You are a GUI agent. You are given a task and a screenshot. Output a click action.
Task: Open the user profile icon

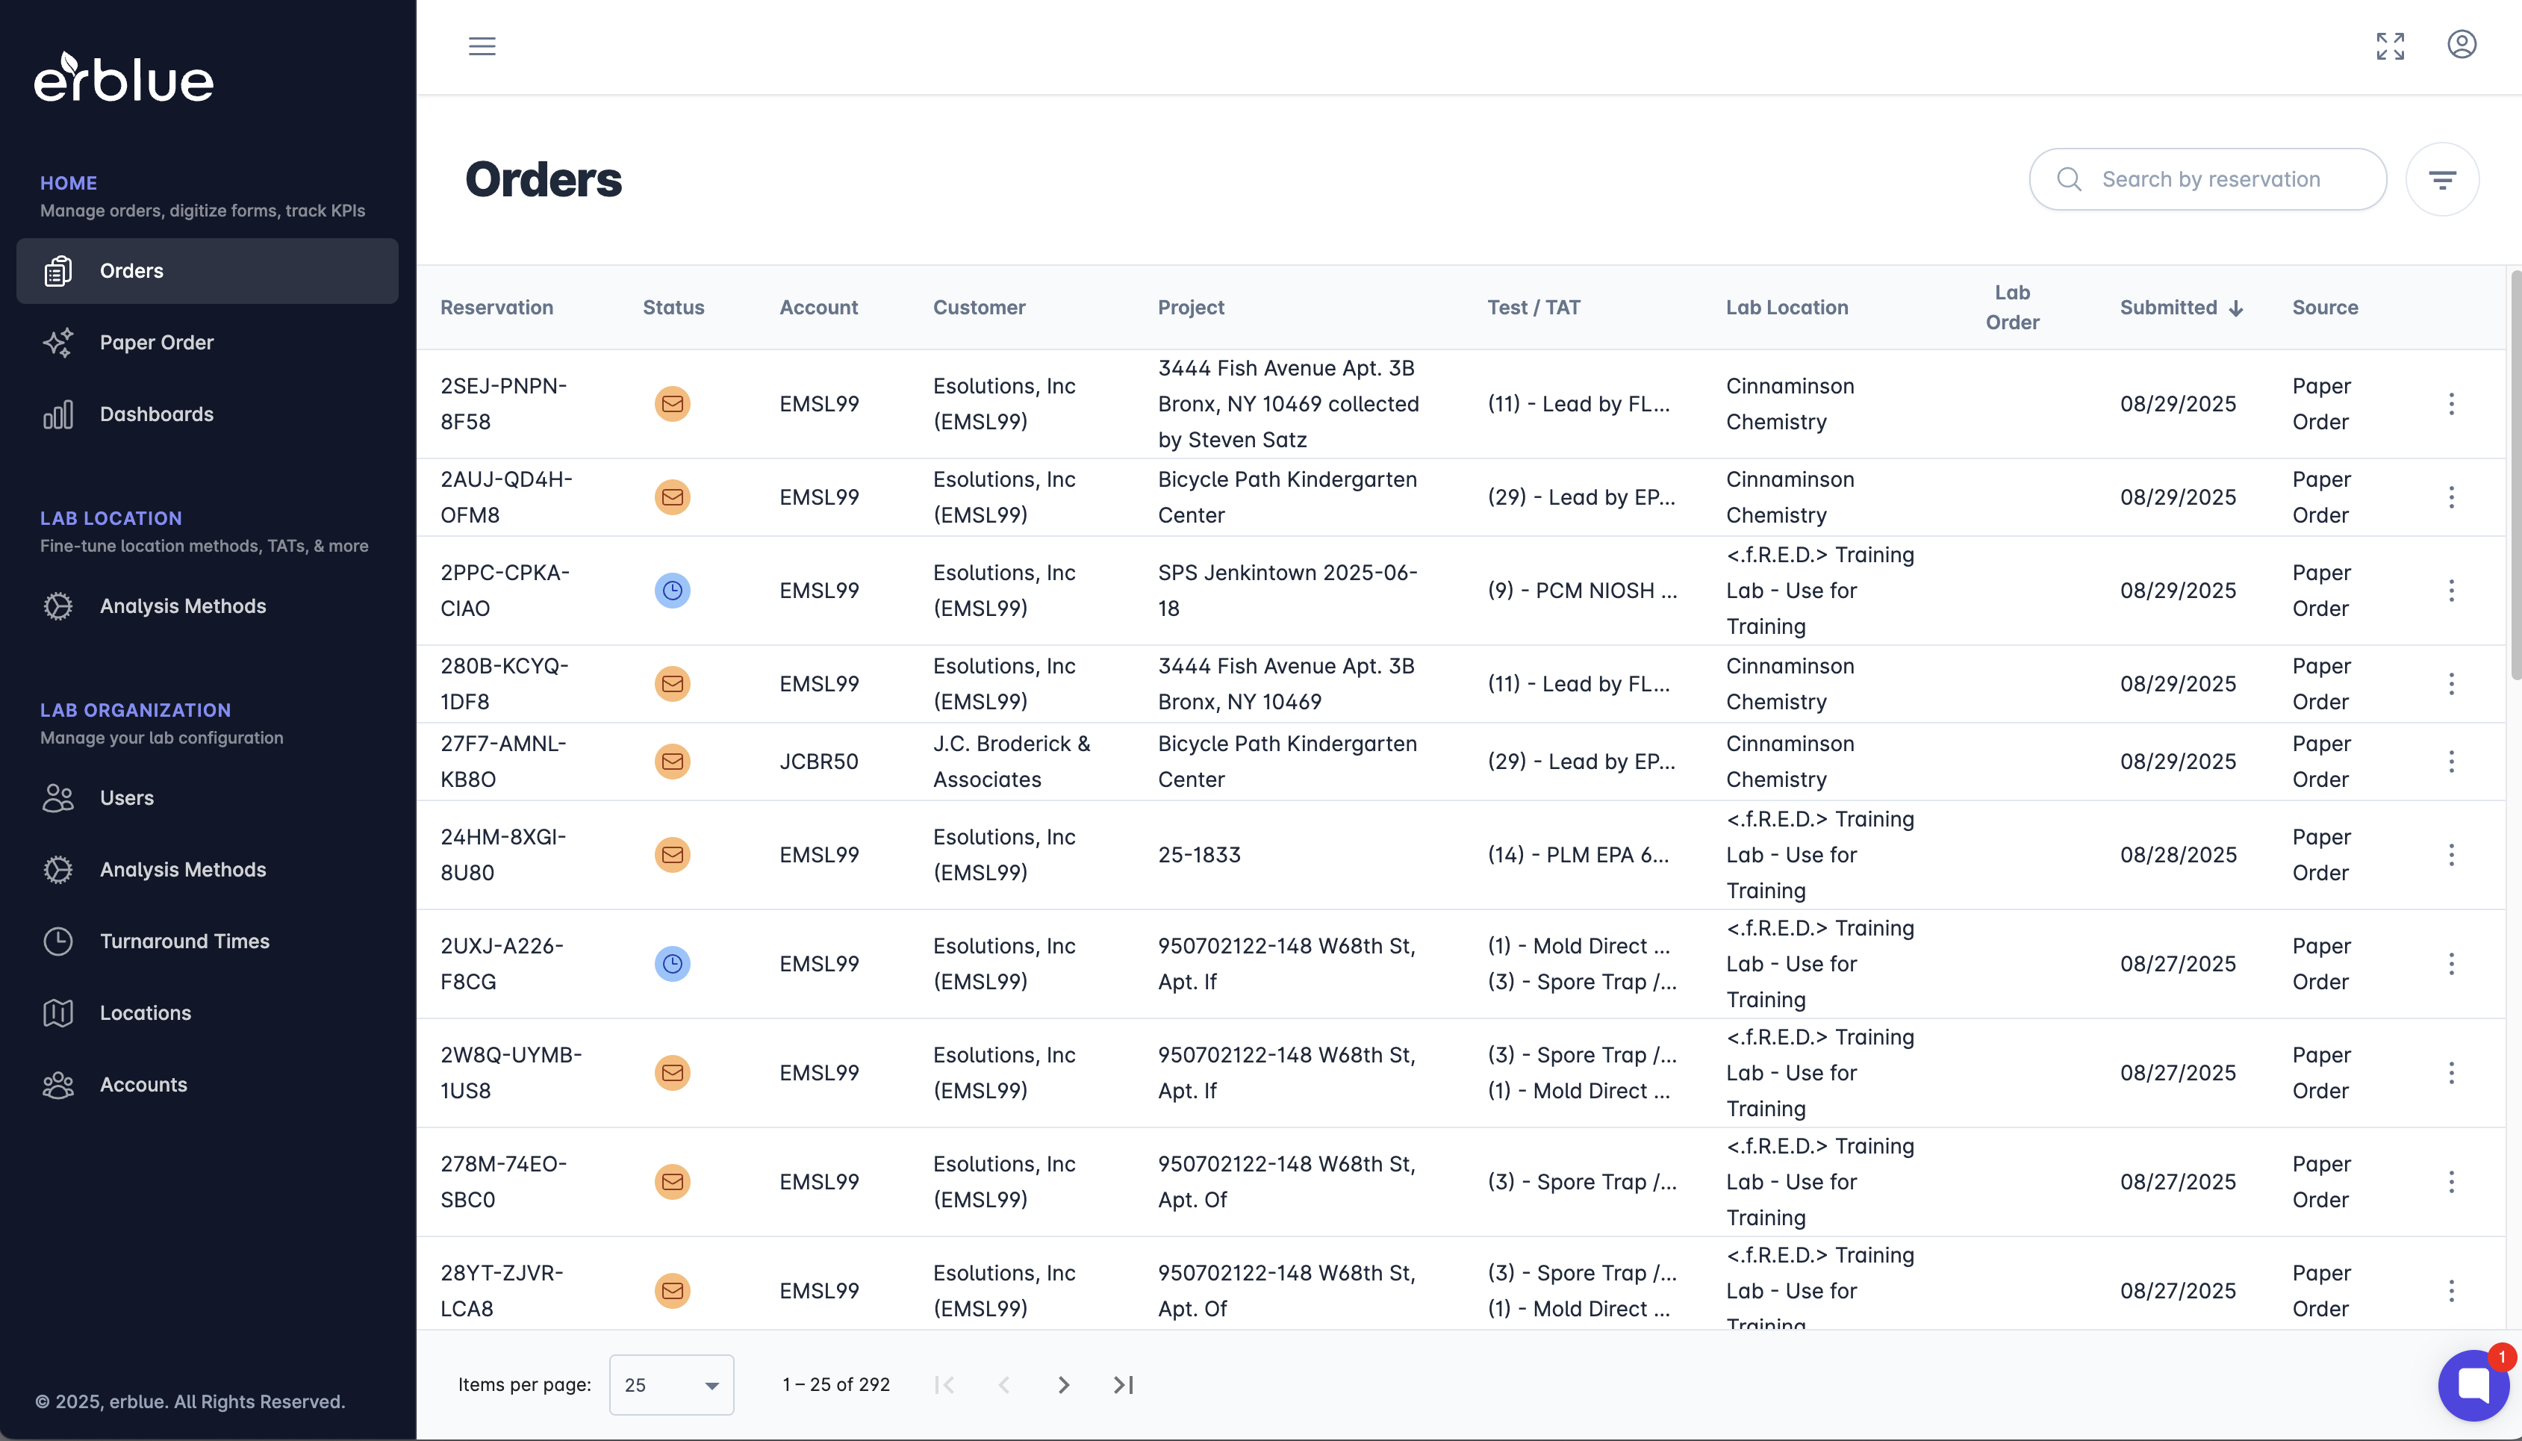pyautogui.click(x=2461, y=45)
